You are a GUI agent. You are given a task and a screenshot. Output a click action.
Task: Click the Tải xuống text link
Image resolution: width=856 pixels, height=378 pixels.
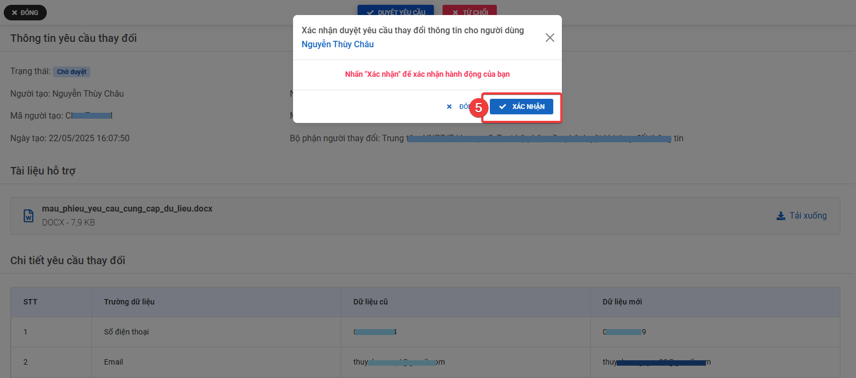[808, 215]
